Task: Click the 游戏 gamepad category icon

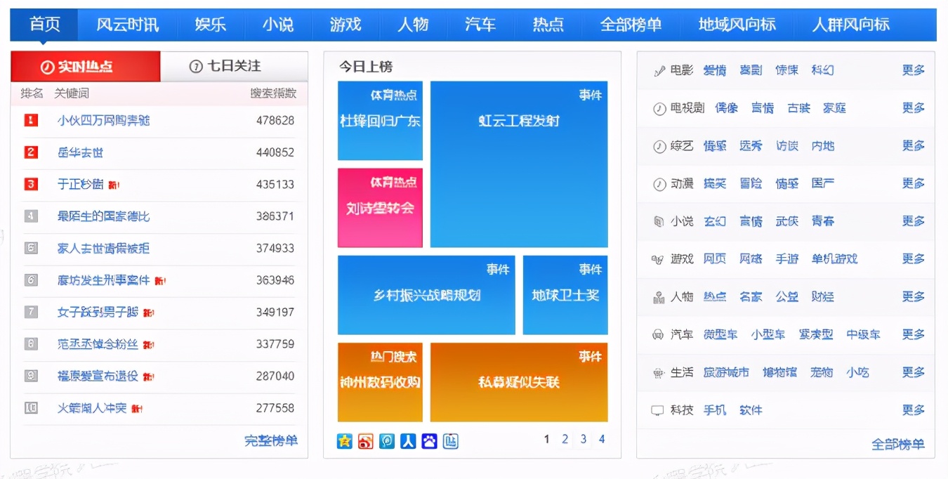Action: click(659, 258)
